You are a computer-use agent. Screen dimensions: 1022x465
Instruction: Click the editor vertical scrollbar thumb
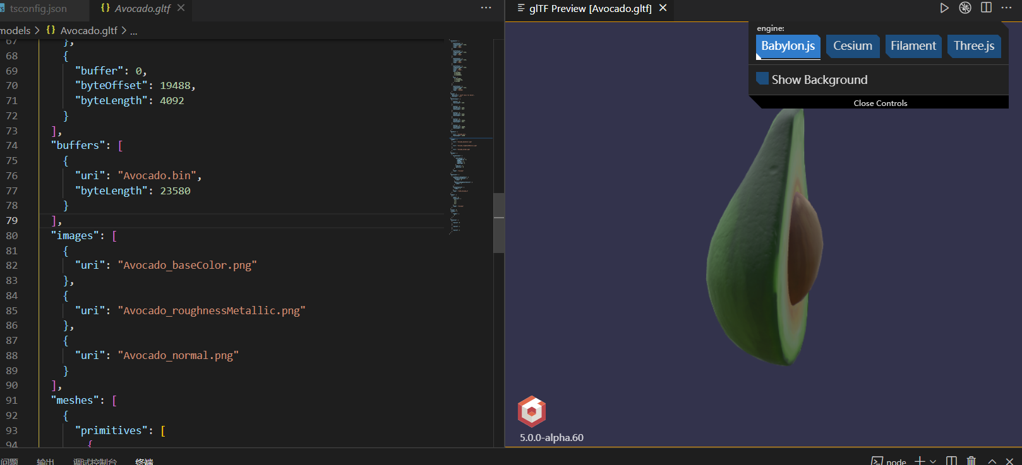(x=499, y=223)
